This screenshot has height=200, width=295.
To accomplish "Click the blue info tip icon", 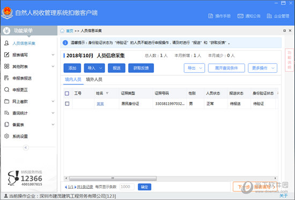I will click(65, 43).
